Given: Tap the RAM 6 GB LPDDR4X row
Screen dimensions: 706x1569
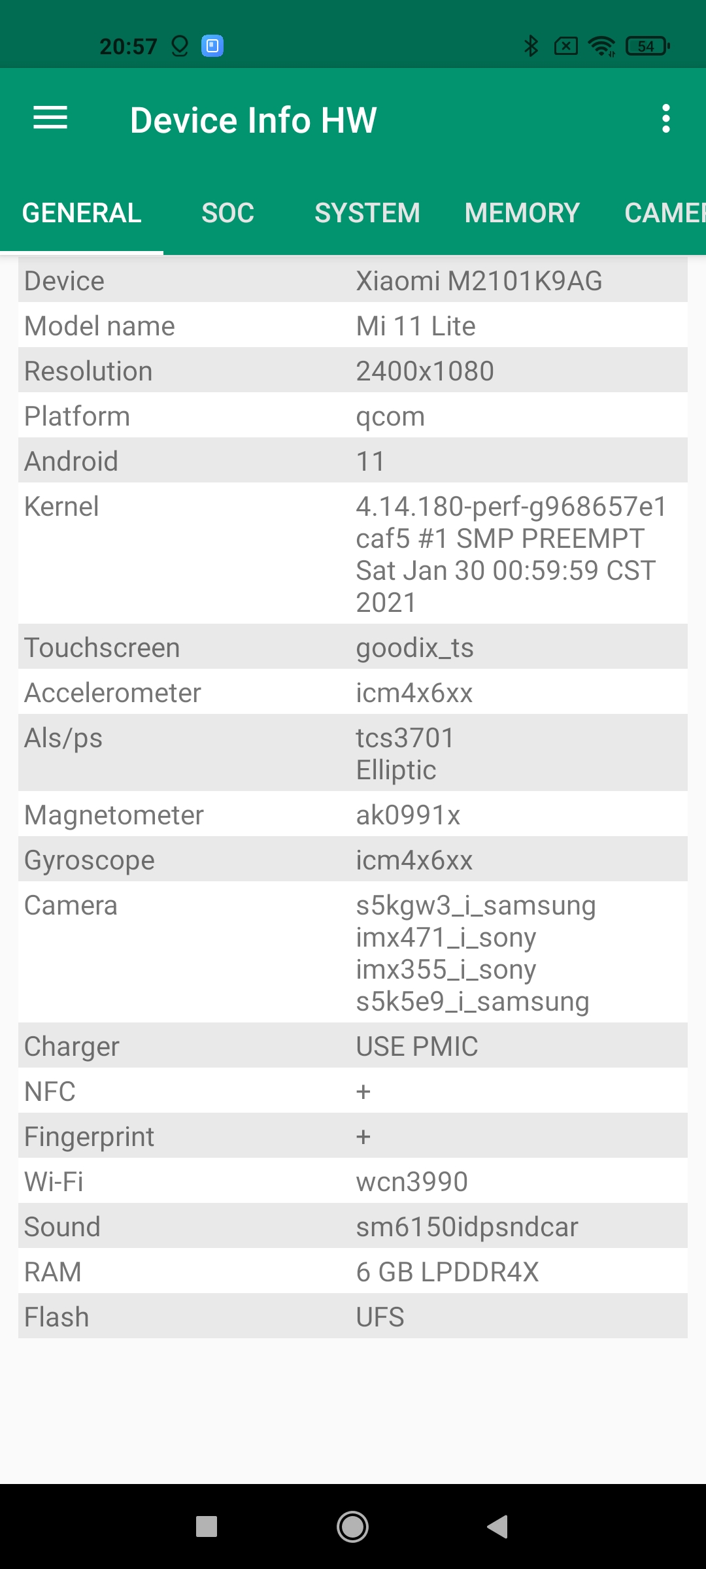Looking at the screenshot, I should point(353,1272).
